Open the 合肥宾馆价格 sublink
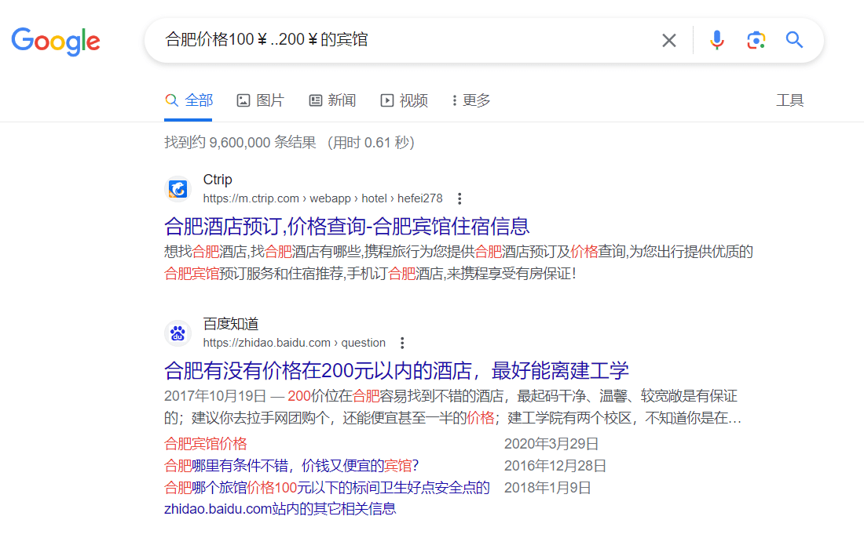864x538 pixels. [x=206, y=444]
